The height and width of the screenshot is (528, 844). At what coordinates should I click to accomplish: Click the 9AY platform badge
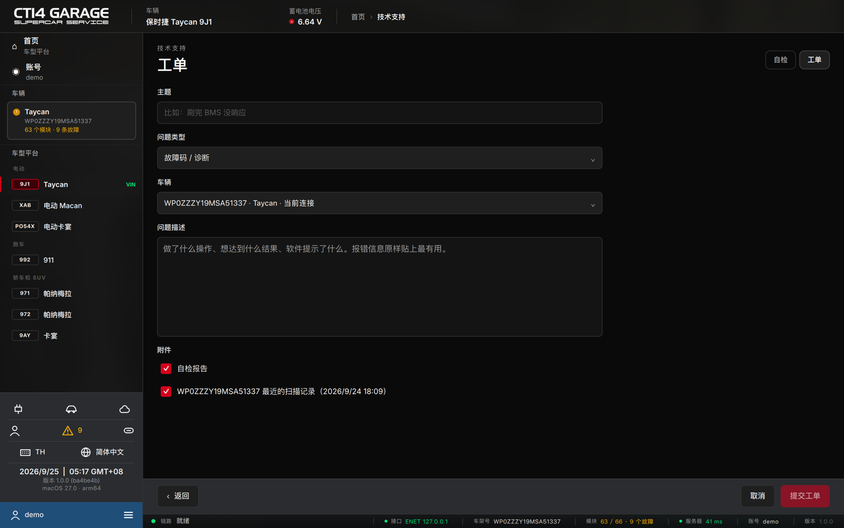pyautogui.click(x=25, y=336)
